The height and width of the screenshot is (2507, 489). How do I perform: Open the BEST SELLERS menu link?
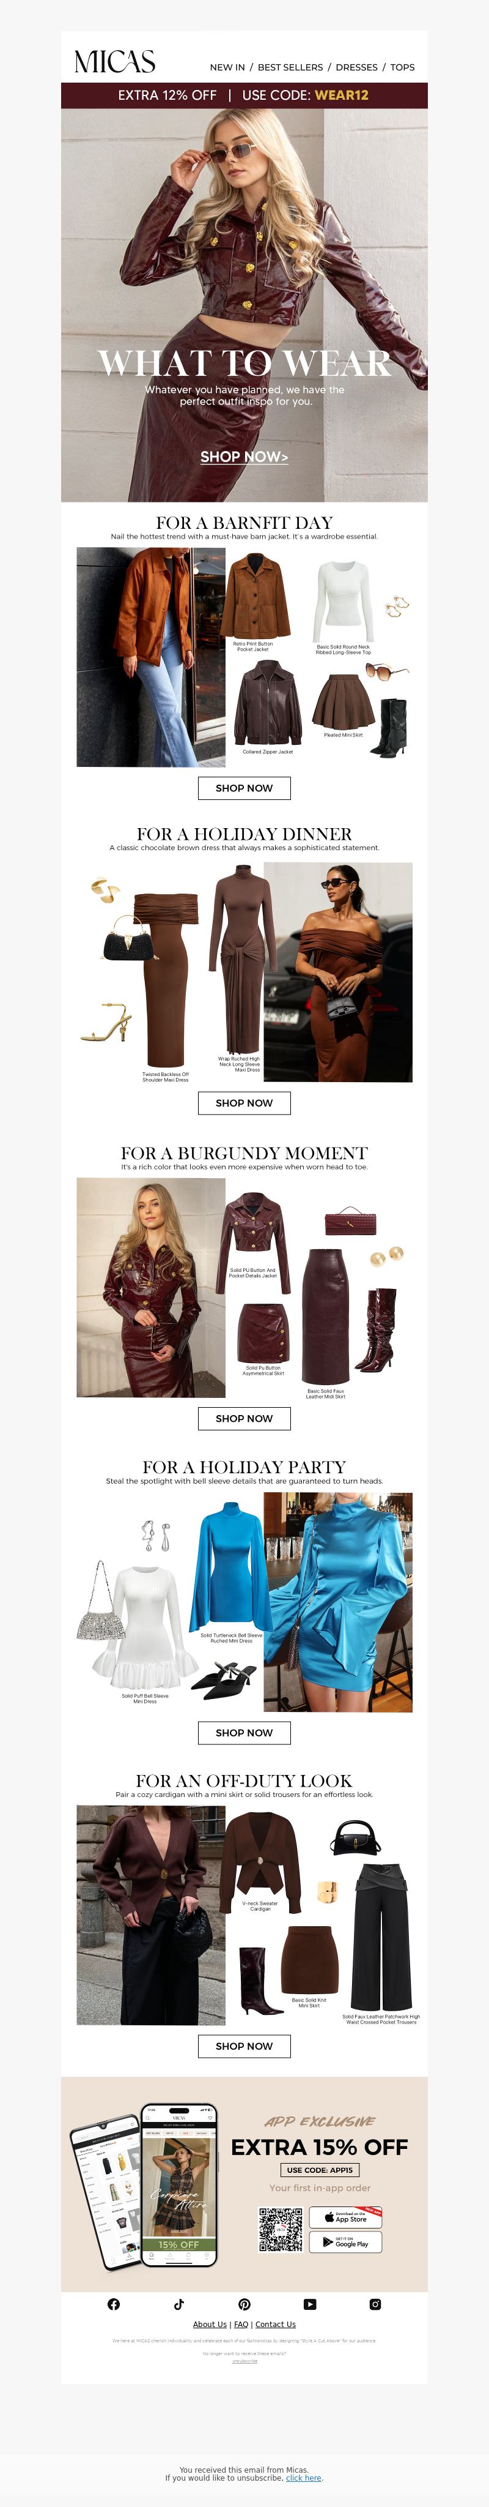tap(290, 67)
